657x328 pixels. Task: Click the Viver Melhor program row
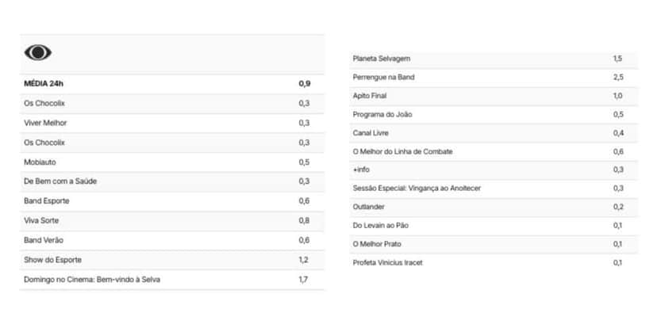[172, 123]
